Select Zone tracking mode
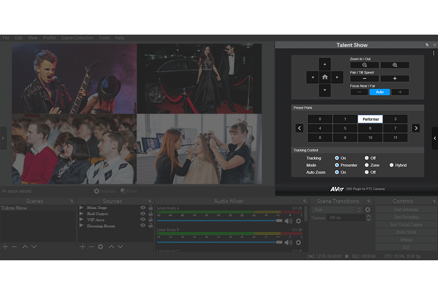Image resolution: width=438 pixels, height=291 pixels. coord(367,165)
